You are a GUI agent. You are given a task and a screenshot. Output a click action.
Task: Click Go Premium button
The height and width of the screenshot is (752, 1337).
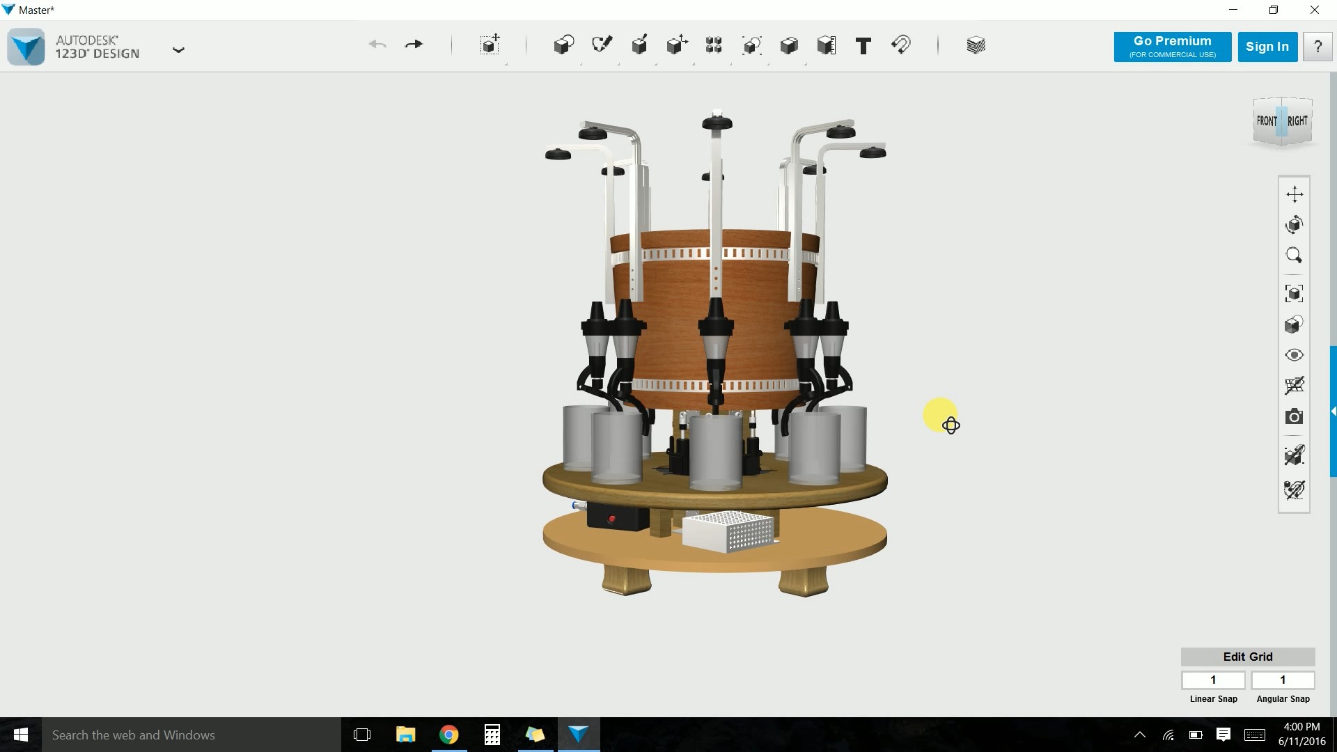[1173, 47]
